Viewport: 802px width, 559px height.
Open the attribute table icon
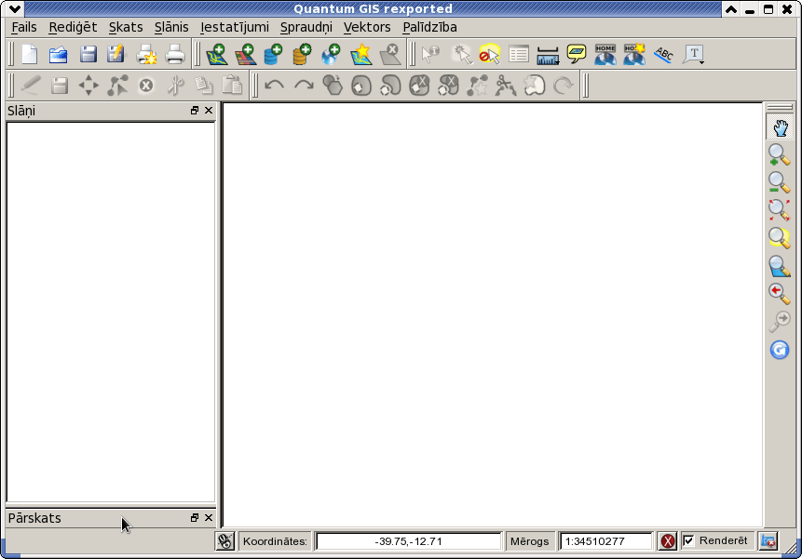click(x=519, y=54)
